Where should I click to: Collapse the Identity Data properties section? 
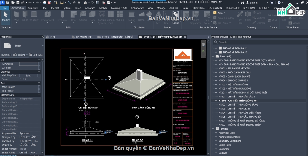tap(39, 95)
